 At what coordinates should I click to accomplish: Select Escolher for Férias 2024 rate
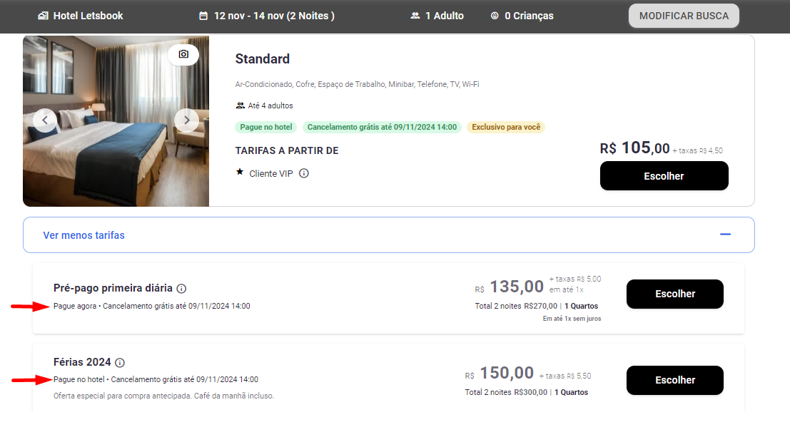pos(674,380)
